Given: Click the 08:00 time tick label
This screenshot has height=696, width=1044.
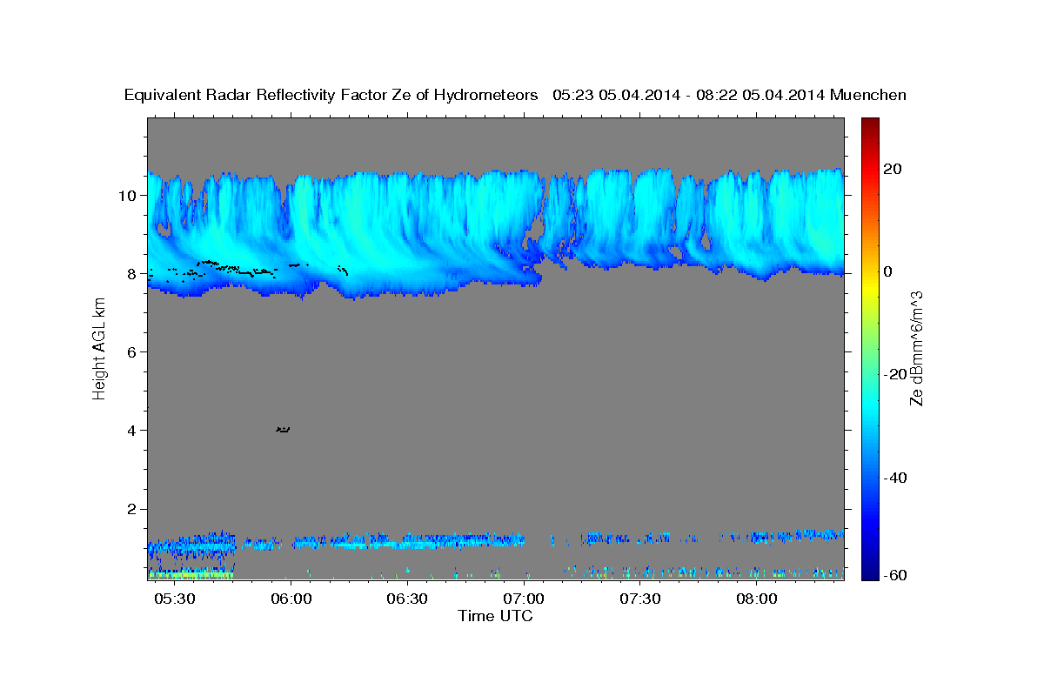Looking at the screenshot, I should coord(757,599).
